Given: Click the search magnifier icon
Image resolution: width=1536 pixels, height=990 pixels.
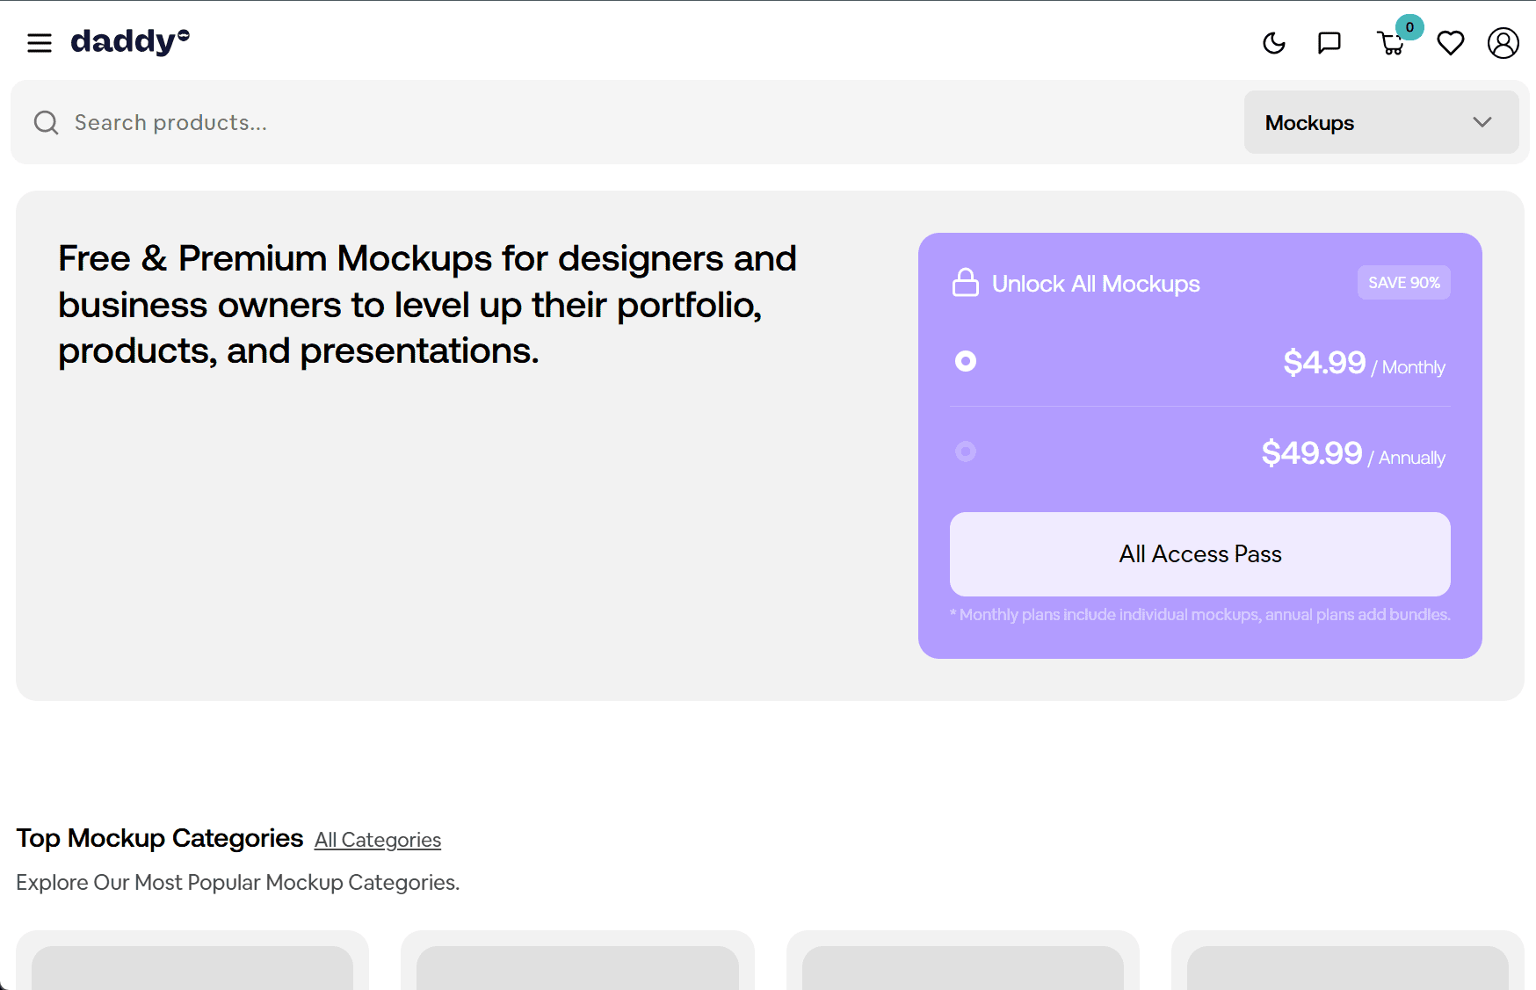Looking at the screenshot, I should [47, 123].
